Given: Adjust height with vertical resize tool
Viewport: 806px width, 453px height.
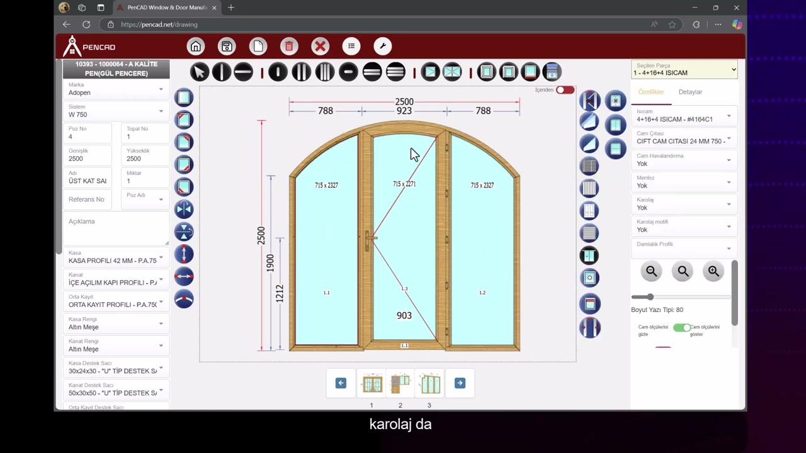Looking at the screenshot, I should (184, 254).
